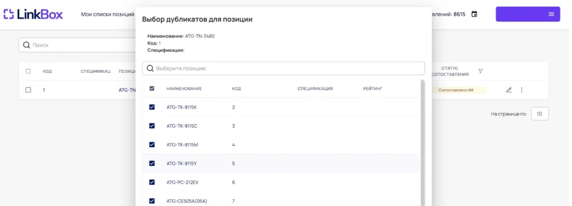Click the ATG-TK-8115Y name text

pyautogui.click(x=182, y=164)
